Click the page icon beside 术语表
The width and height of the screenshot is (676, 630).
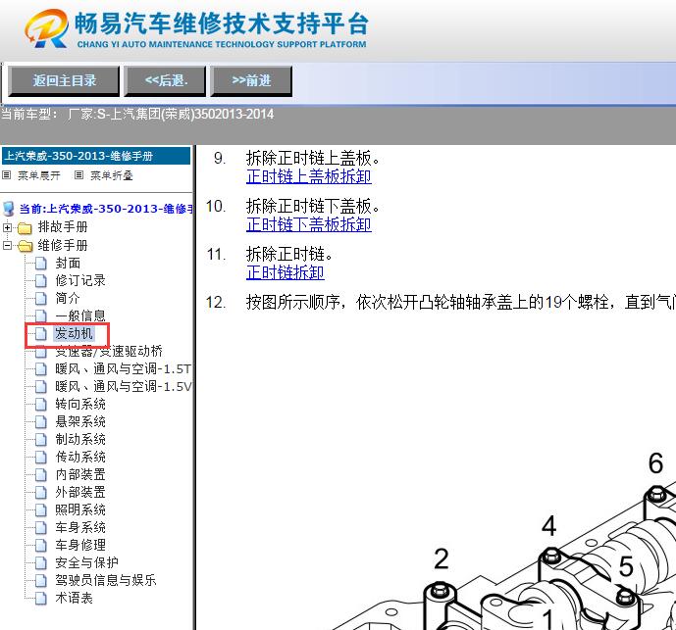pos(40,599)
